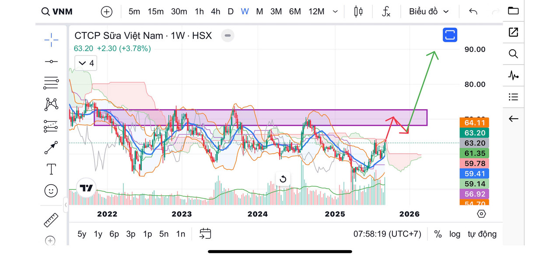Choose the D daily timeframe
560x258 pixels.
click(231, 12)
